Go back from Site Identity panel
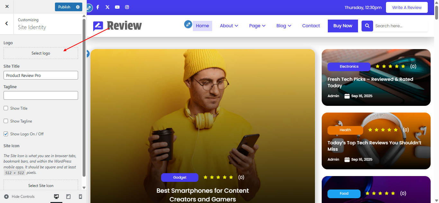439x203 pixels. [7, 23]
